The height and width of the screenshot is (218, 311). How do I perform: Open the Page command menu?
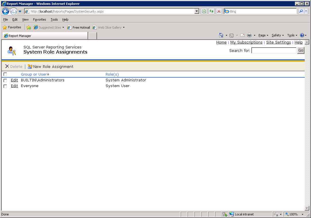(263, 35)
